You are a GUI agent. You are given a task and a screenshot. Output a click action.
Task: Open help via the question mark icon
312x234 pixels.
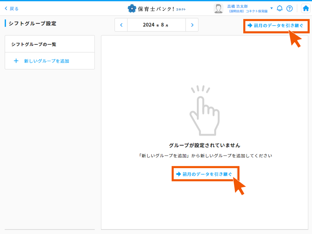pos(289,8)
